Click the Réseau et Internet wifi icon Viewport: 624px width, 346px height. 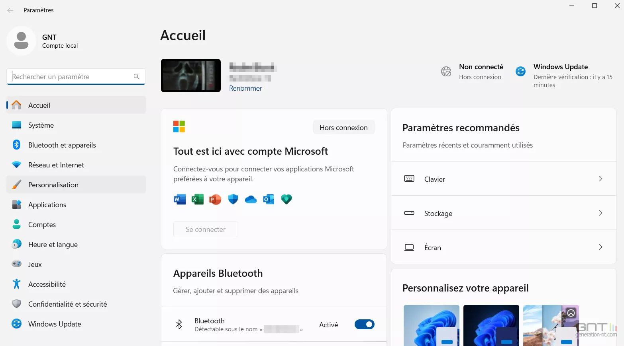coord(16,165)
